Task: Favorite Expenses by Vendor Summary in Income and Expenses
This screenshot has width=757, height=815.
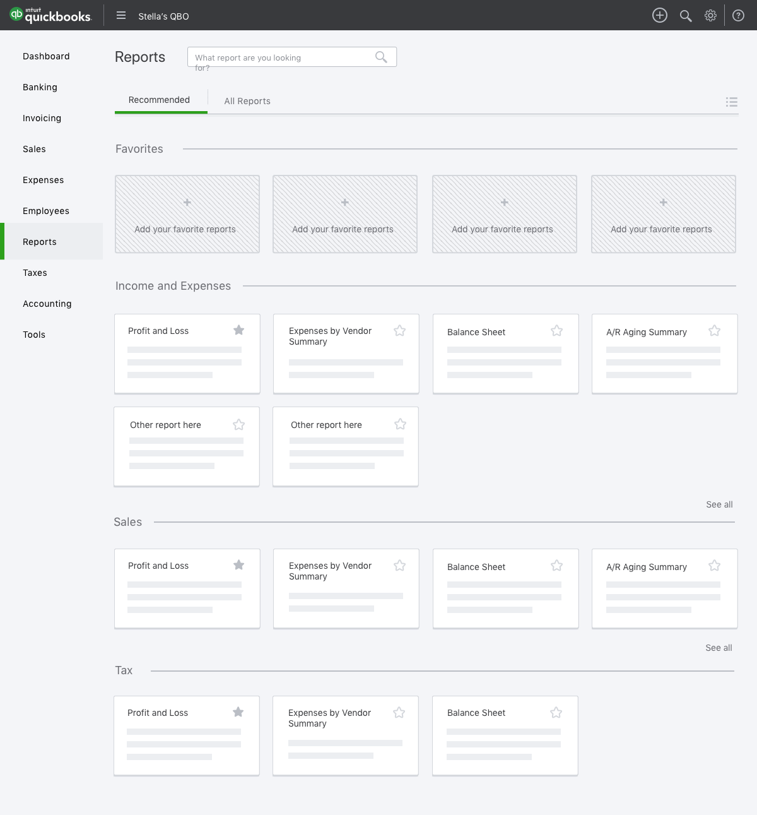Action: [x=399, y=331]
